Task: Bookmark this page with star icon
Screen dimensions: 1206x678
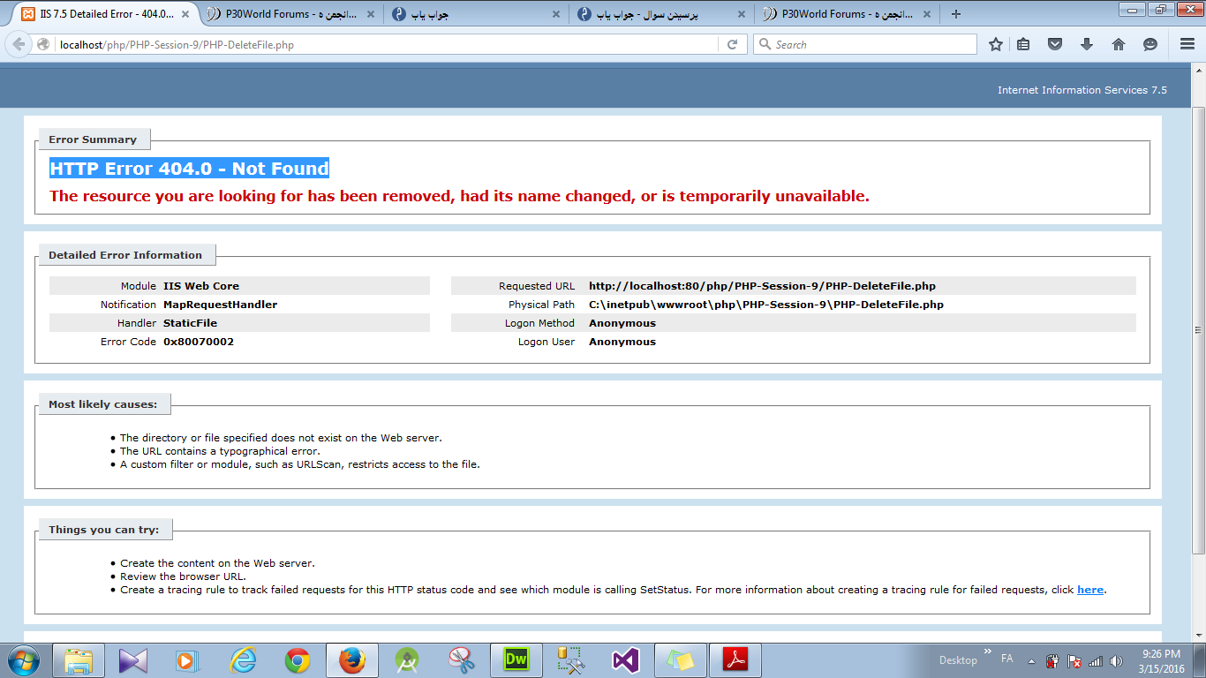Action: point(995,44)
